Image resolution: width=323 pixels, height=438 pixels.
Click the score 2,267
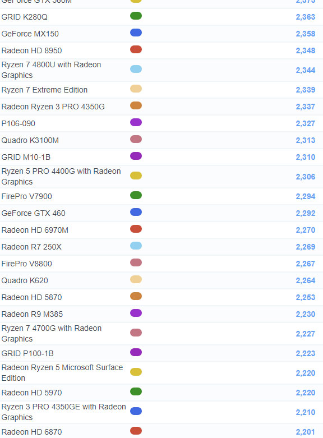click(x=306, y=264)
